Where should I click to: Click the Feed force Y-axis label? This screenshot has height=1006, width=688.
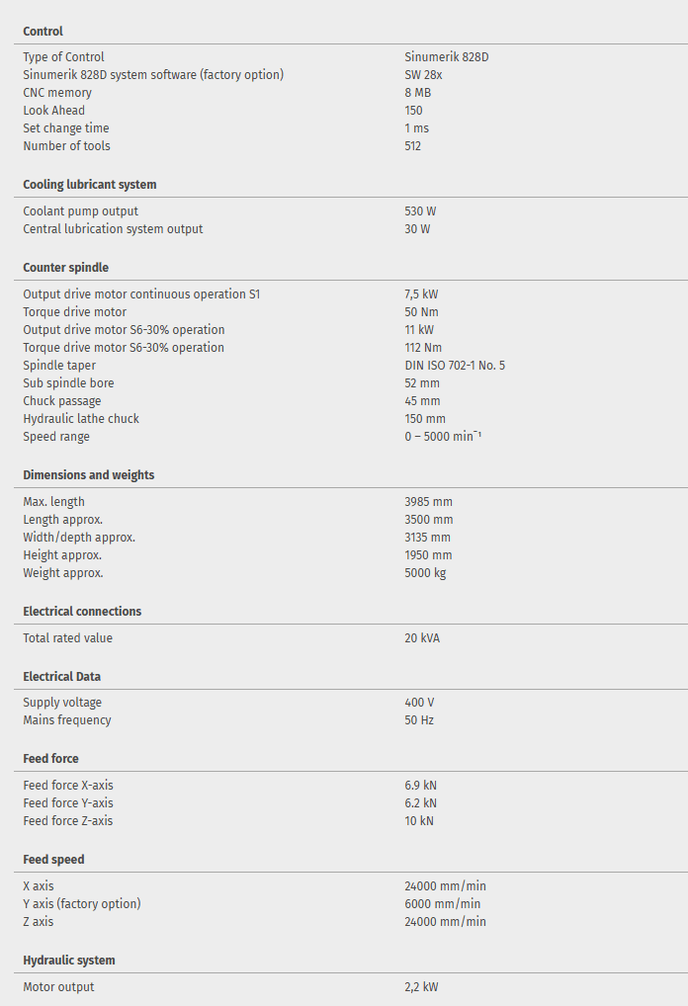pos(68,803)
